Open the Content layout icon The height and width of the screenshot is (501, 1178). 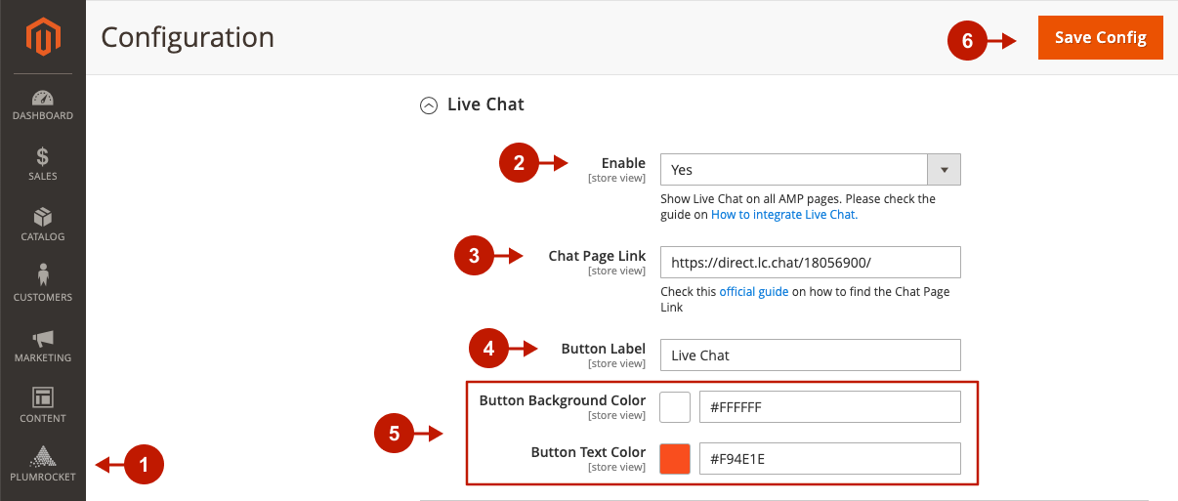pos(43,398)
